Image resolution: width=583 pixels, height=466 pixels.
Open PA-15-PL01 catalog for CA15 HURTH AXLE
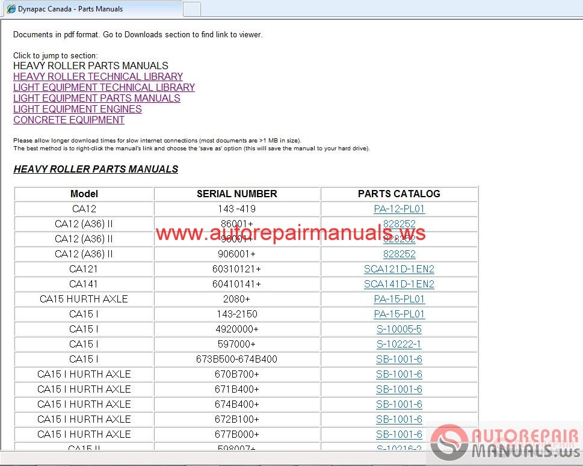pos(399,299)
